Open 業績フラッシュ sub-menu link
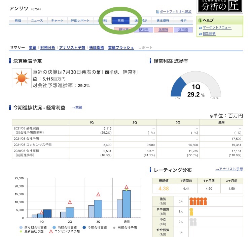This screenshot has height=237, width=249. [x=121, y=48]
